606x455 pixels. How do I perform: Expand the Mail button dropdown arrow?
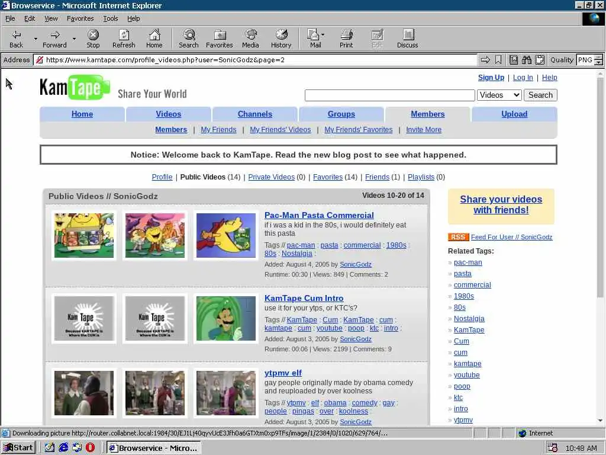pos(323,35)
